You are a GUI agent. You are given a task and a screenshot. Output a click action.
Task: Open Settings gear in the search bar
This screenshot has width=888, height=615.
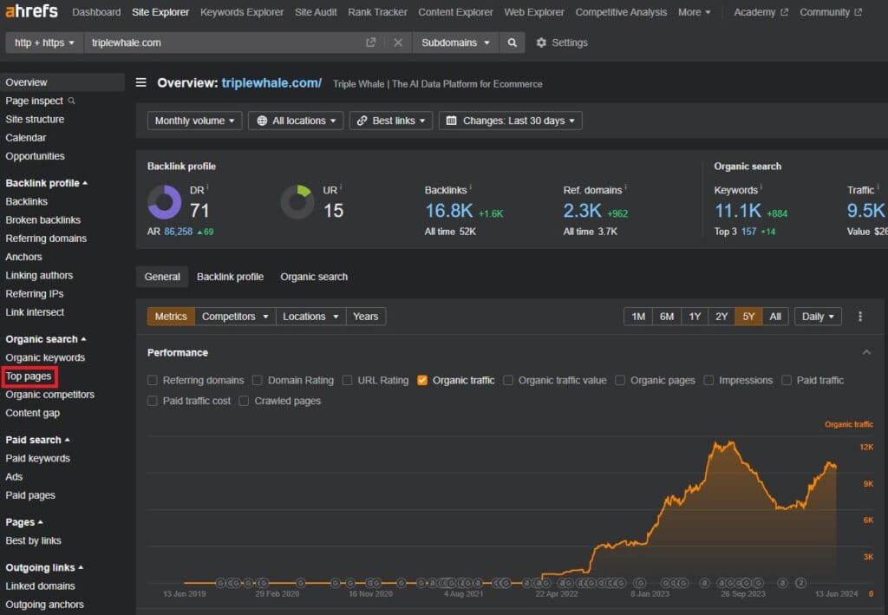tap(561, 43)
